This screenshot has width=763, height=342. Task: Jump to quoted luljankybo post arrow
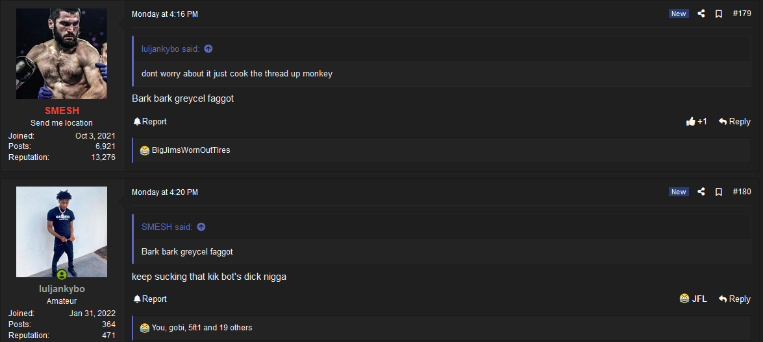point(208,49)
